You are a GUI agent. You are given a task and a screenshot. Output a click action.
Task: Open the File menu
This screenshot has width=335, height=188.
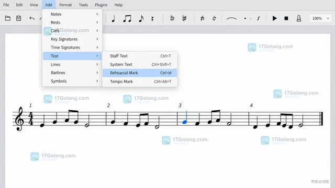pos(6,5)
